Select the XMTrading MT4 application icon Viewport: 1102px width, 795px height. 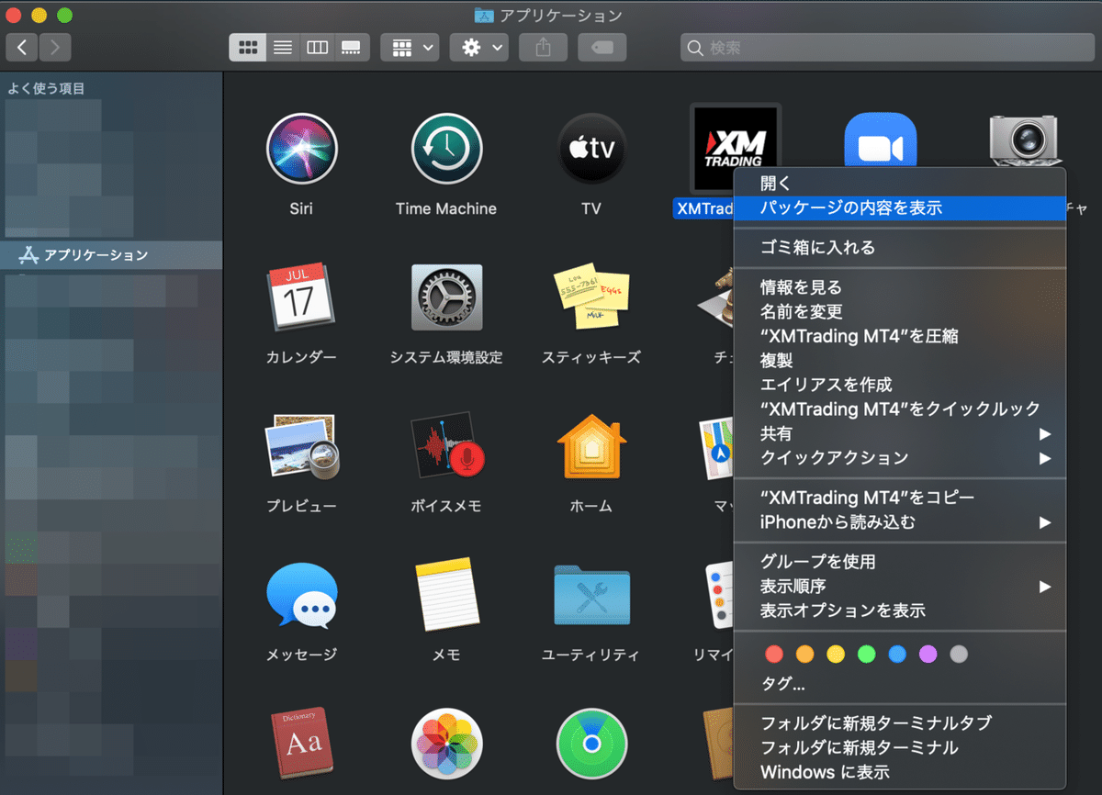(735, 147)
